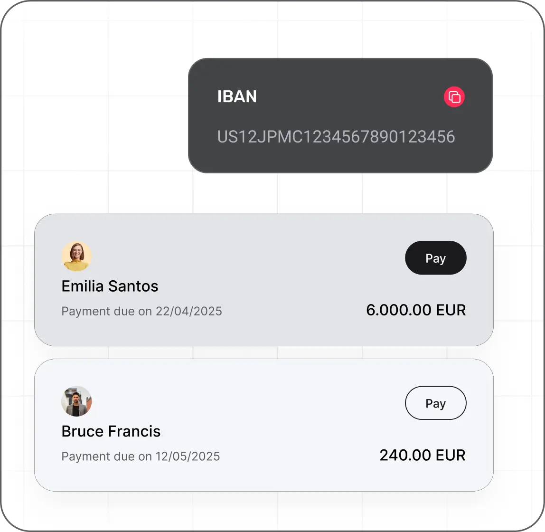
Task: Click the EUR currency label on Bruce's amount
Action: (451, 456)
